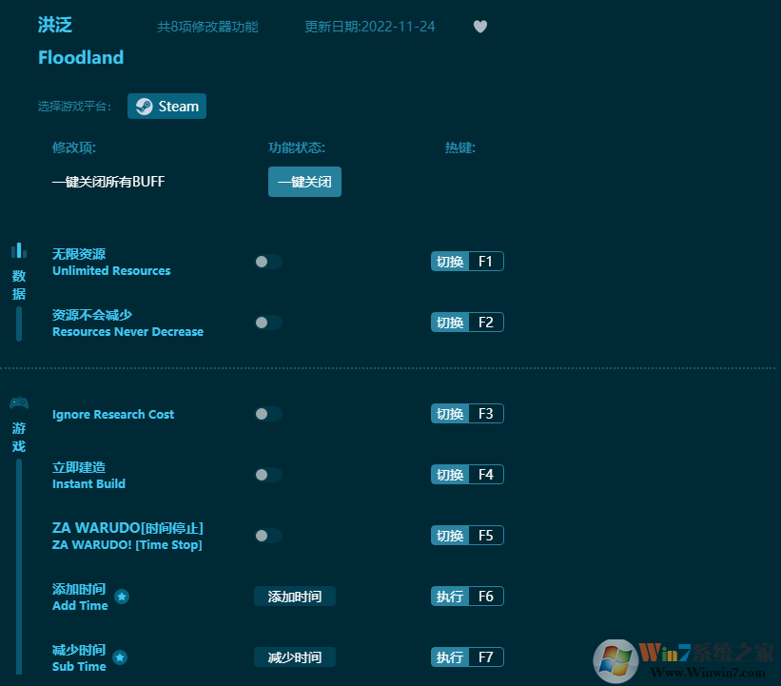Click the F3 hotkey field
The width and height of the screenshot is (781, 686).
[x=486, y=414]
